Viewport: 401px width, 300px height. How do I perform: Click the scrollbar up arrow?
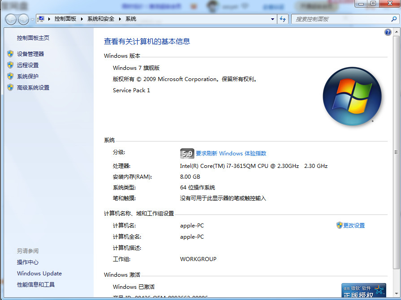(396, 32)
